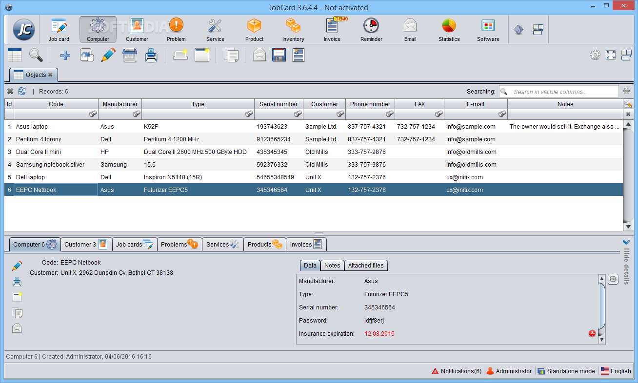638x383 pixels.
Task: Open the Inventory module
Action: [x=293, y=30]
